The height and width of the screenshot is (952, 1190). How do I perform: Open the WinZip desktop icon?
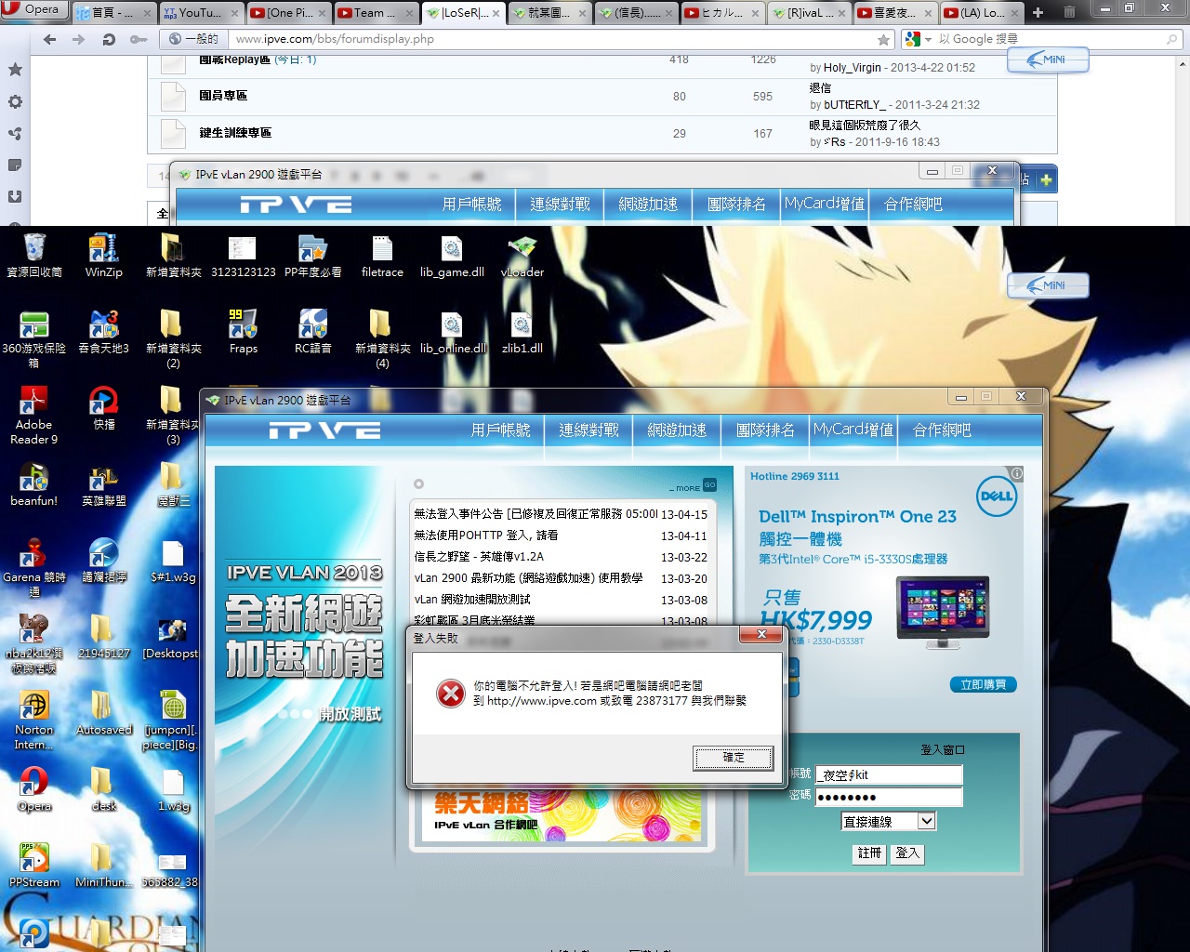pyautogui.click(x=103, y=250)
